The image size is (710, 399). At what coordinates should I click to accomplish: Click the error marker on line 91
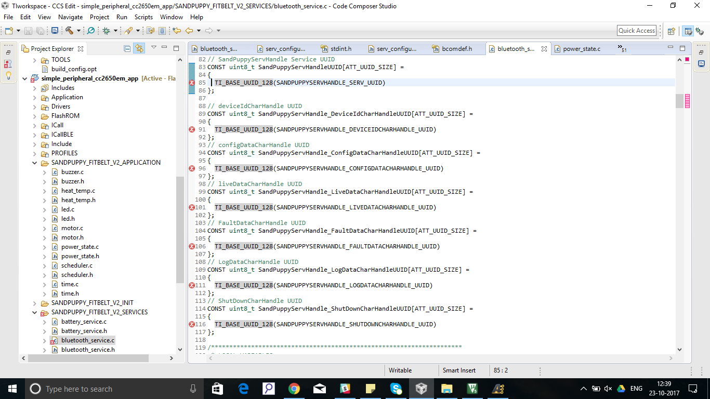coord(192,129)
